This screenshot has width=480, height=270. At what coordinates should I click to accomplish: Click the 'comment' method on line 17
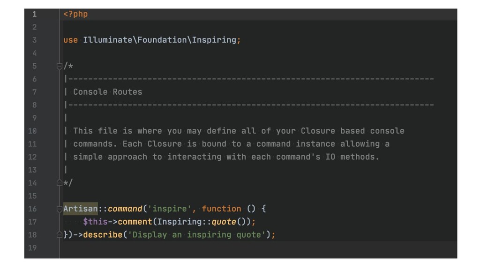(135, 222)
